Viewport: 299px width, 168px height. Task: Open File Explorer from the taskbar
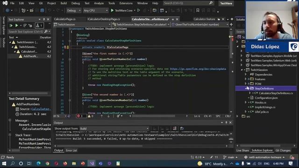point(74,163)
